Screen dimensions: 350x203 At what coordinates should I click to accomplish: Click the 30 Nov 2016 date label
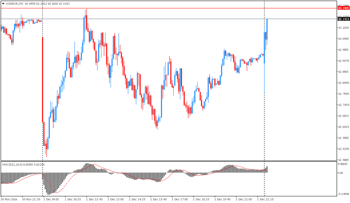[x=9, y=199]
